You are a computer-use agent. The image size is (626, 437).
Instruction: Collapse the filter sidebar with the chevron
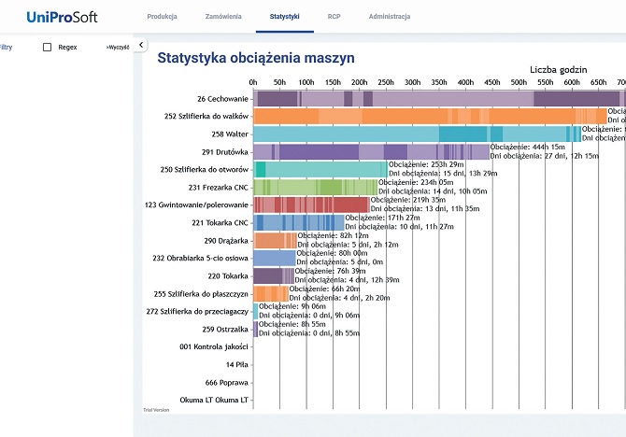pyautogui.click(x=140, y=45)
